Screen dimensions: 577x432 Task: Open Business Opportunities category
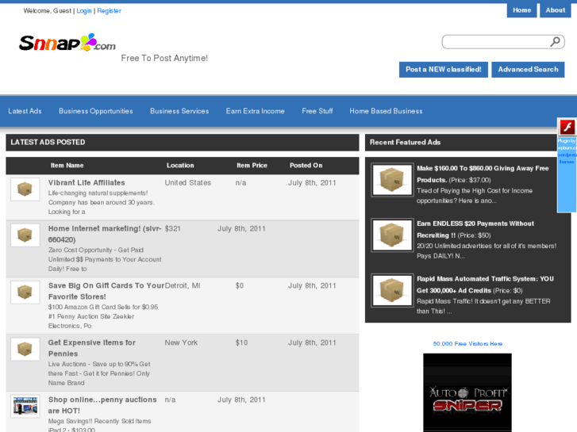(96, 111)
